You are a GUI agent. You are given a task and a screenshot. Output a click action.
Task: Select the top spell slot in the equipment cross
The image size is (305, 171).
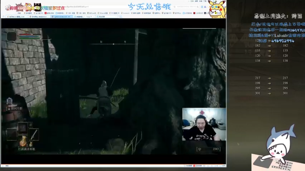point(23,128)
